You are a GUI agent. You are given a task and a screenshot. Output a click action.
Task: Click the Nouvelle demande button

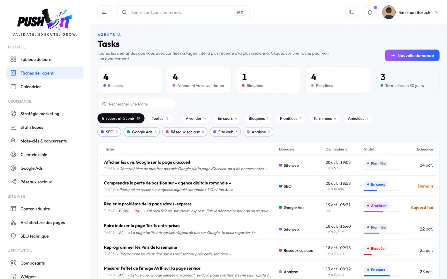pos(412,55)
